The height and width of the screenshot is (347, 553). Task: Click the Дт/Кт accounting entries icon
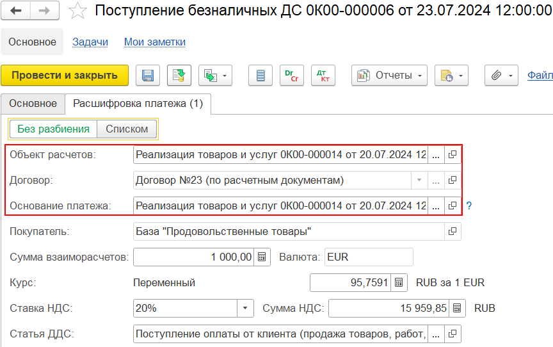coord(323,76)
